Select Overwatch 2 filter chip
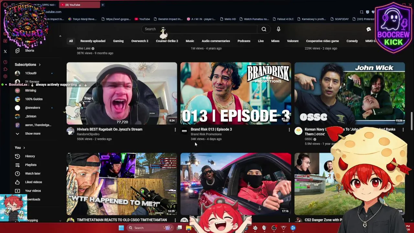The width and height of the screenshot is (414, 233). (140, 41)
